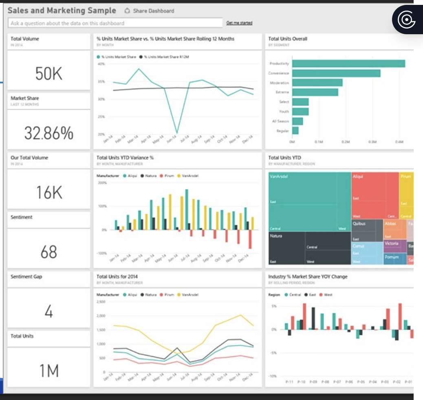Open the Market Share 32.86% tile
This screenshot has width=423, height=400.
49,133
